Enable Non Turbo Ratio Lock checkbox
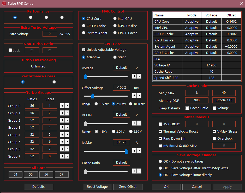The height and width of the screenshot is (193, 245). pyautogui.click(x=10, y=50)
